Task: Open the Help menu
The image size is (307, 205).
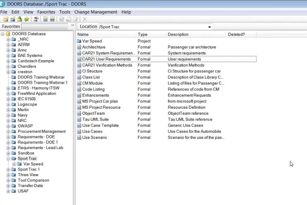Action: click(x=126, y=12)
